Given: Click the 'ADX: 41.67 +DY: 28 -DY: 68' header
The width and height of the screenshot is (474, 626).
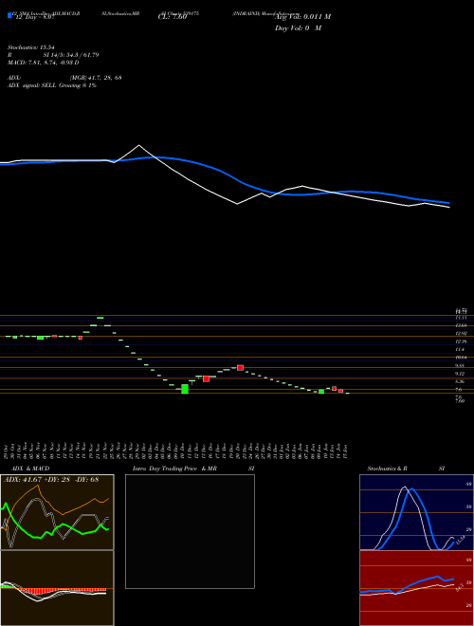Looking at the screenshot, I should (x=51, y=479).
